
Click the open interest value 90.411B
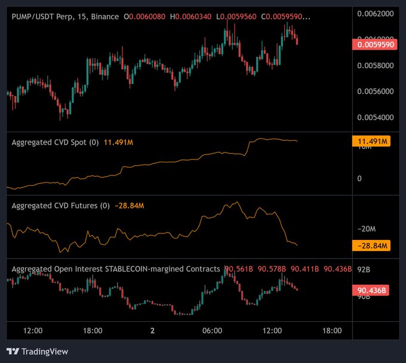coord(304,269)
